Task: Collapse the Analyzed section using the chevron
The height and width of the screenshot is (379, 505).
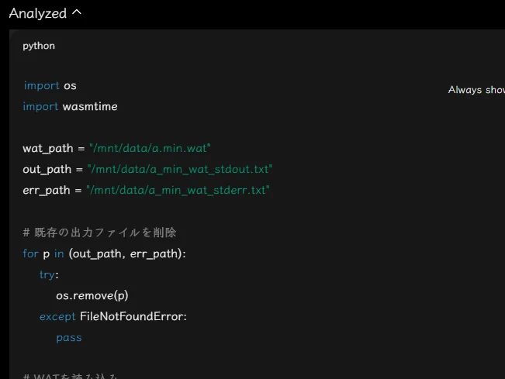Action: pyautogui.click(x=77, y=12)
